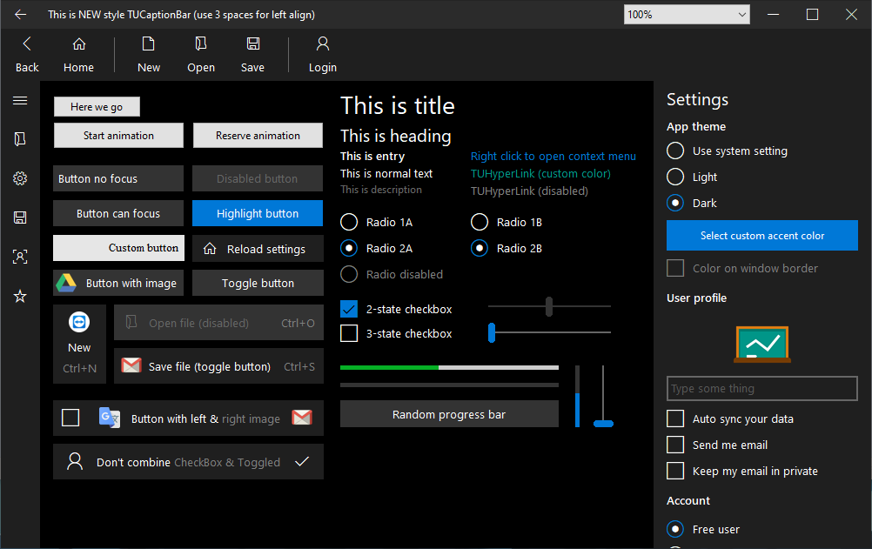This screenshot has width=872, height=549.
Task: Click the star favorites icon in sidebar
Action: click(x=20, y=296)
